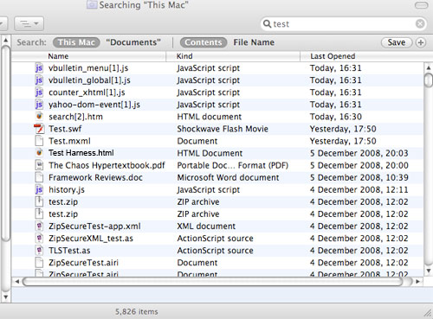This screenshot has height=319, width=433.
Task: Select the Test.mxml file name
Action: tap(69, 141)
